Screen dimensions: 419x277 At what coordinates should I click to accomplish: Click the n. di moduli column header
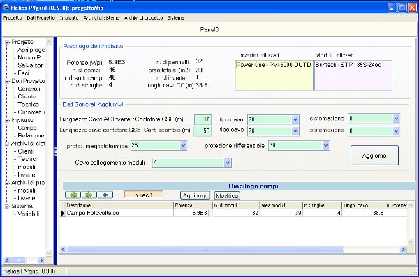click(x=236, y=205)
